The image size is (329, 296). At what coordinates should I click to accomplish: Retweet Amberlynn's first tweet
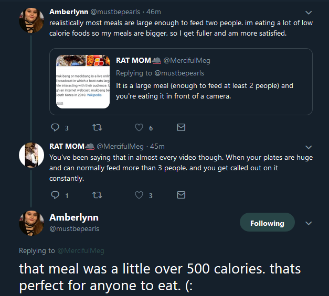[97, 127]
